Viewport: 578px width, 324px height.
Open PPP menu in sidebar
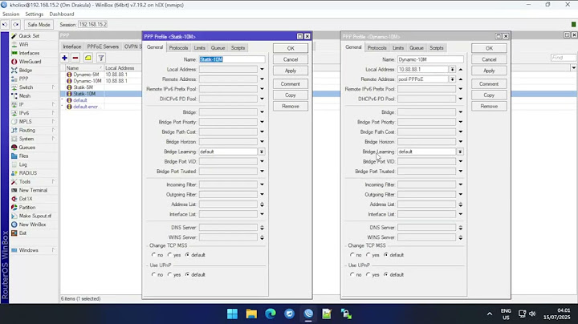pos(23,79)
